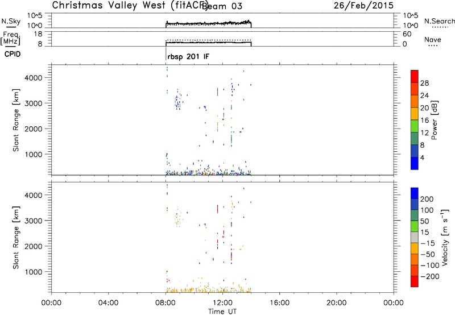Click the 12:00 time tick label
The width and height of the screenshot is (455, 315).
pyautogui.click(x=222, y=303)
